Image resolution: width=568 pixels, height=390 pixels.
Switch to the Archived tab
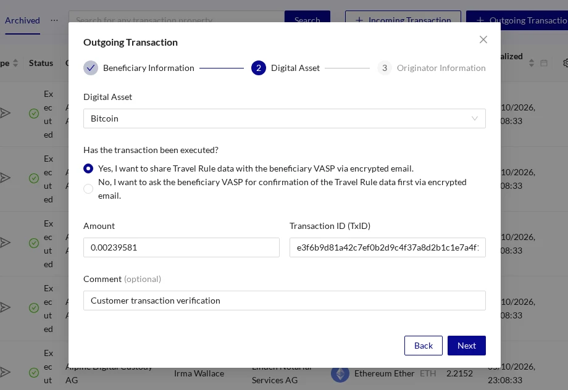(22, 20)
